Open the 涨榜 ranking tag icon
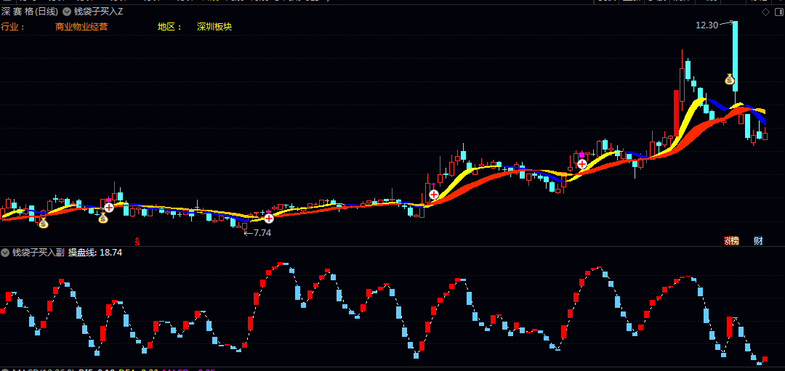The width and height of the screenshot is (785, 371). click(731, 240)
